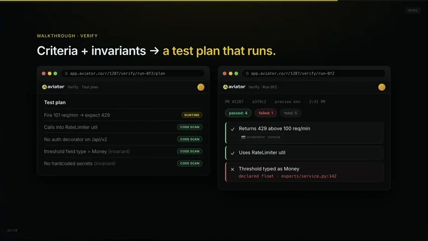Open the NOTES button
This screenshot has width=428, height=241.
pos(413,10)
